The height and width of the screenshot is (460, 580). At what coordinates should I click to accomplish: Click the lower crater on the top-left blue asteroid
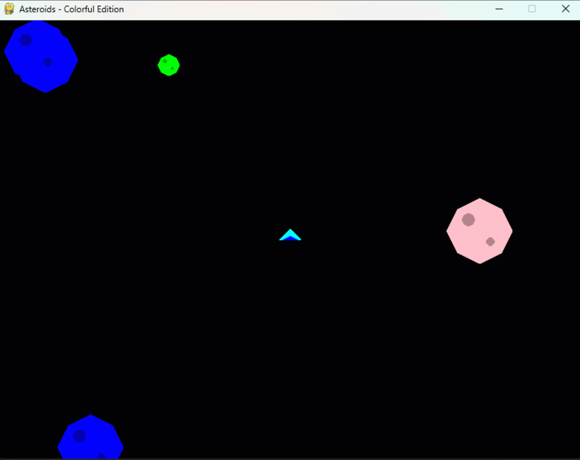point(47,62)
